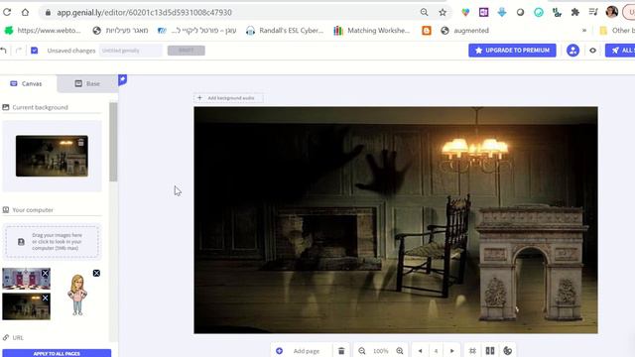The image size is (635, 357).
Task: Open the webto bookmark
Action: [43, 31]
